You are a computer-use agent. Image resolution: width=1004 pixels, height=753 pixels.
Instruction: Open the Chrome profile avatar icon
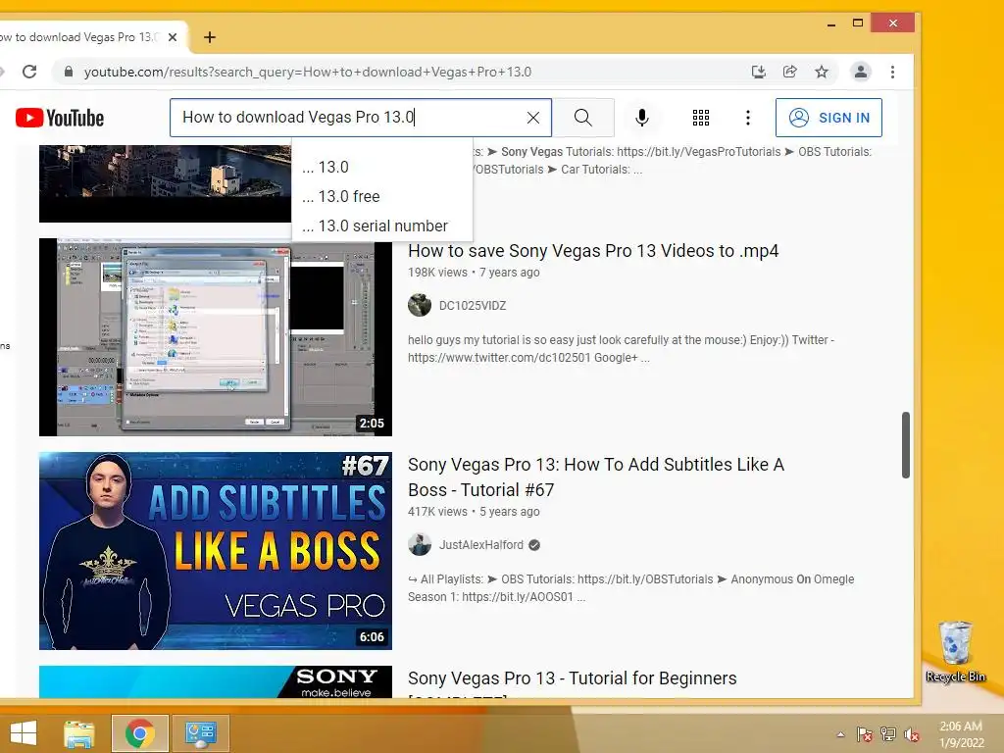point(861,72)
